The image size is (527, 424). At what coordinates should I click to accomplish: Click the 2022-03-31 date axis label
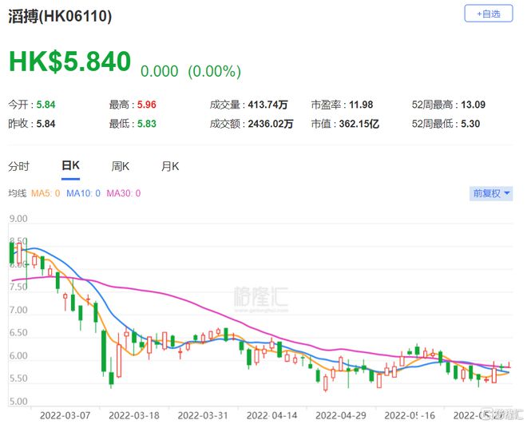pyautogui.click(x=203, y=416)
